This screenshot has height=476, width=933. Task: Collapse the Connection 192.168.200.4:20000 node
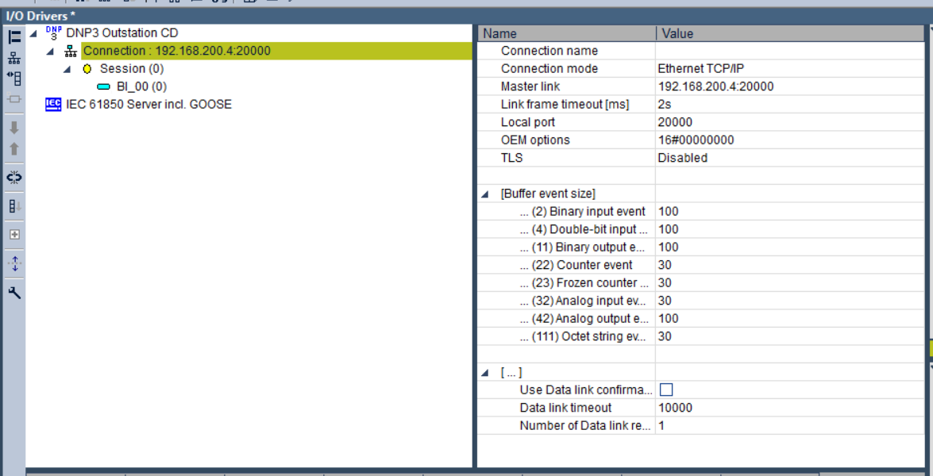[x=51, y=52]
